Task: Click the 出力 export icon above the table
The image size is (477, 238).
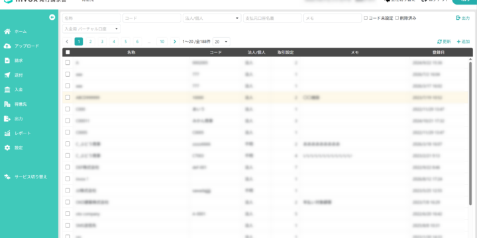Action: click(x=458, y=18)
